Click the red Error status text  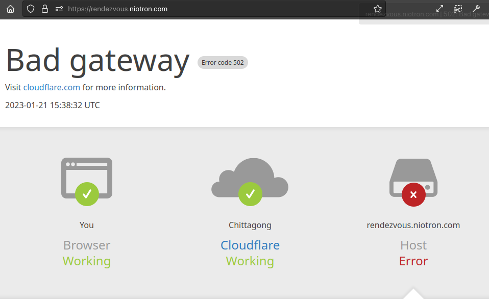pos(413,261)
